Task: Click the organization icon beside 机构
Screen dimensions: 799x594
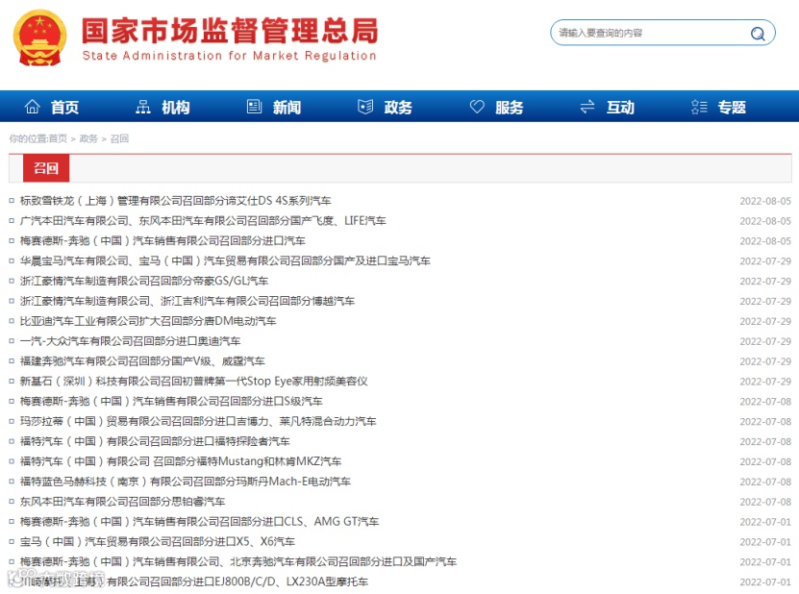Action: 143,107
